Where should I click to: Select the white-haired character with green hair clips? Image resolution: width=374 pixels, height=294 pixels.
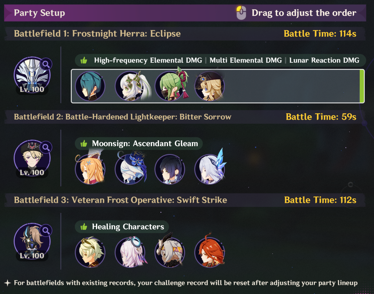[x=130, y=86]
